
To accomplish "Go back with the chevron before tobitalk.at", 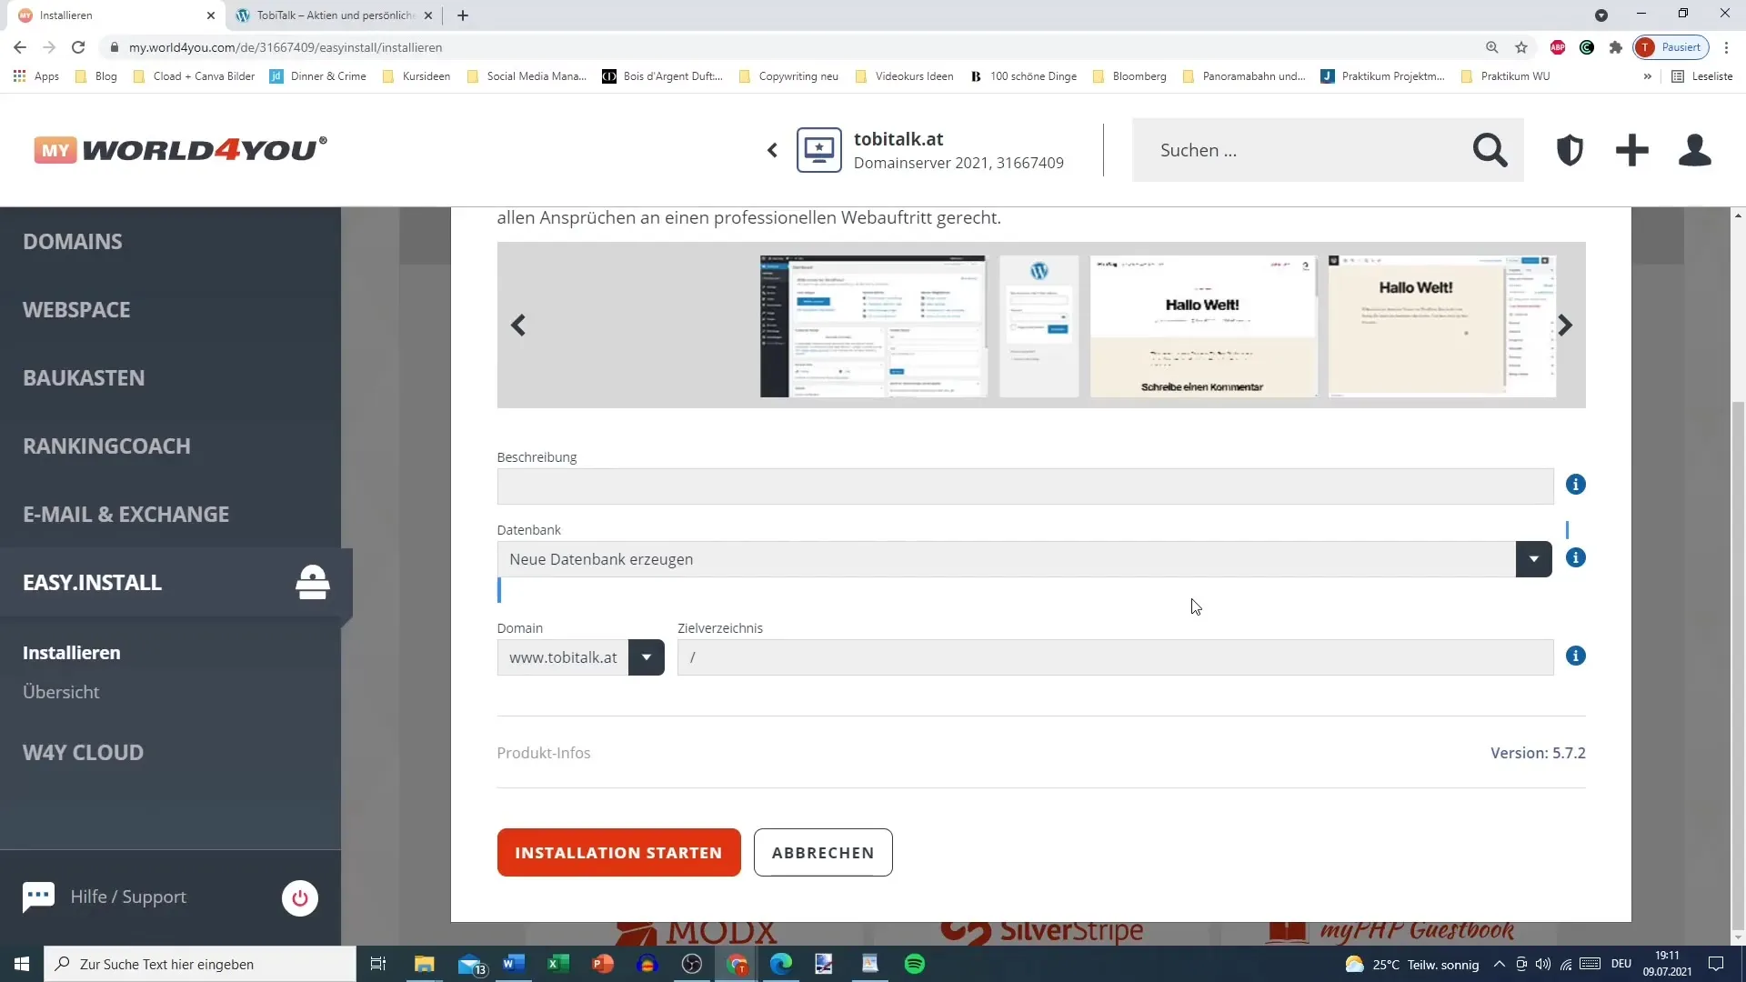I will 772,150.
